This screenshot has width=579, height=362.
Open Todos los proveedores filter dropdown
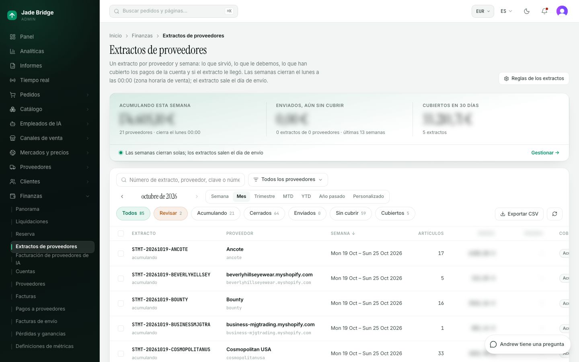(288, 180)
